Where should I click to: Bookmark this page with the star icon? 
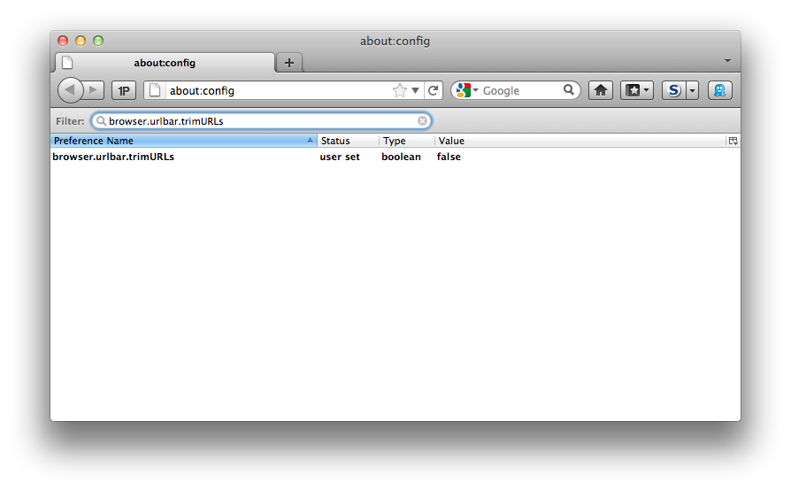400,90
